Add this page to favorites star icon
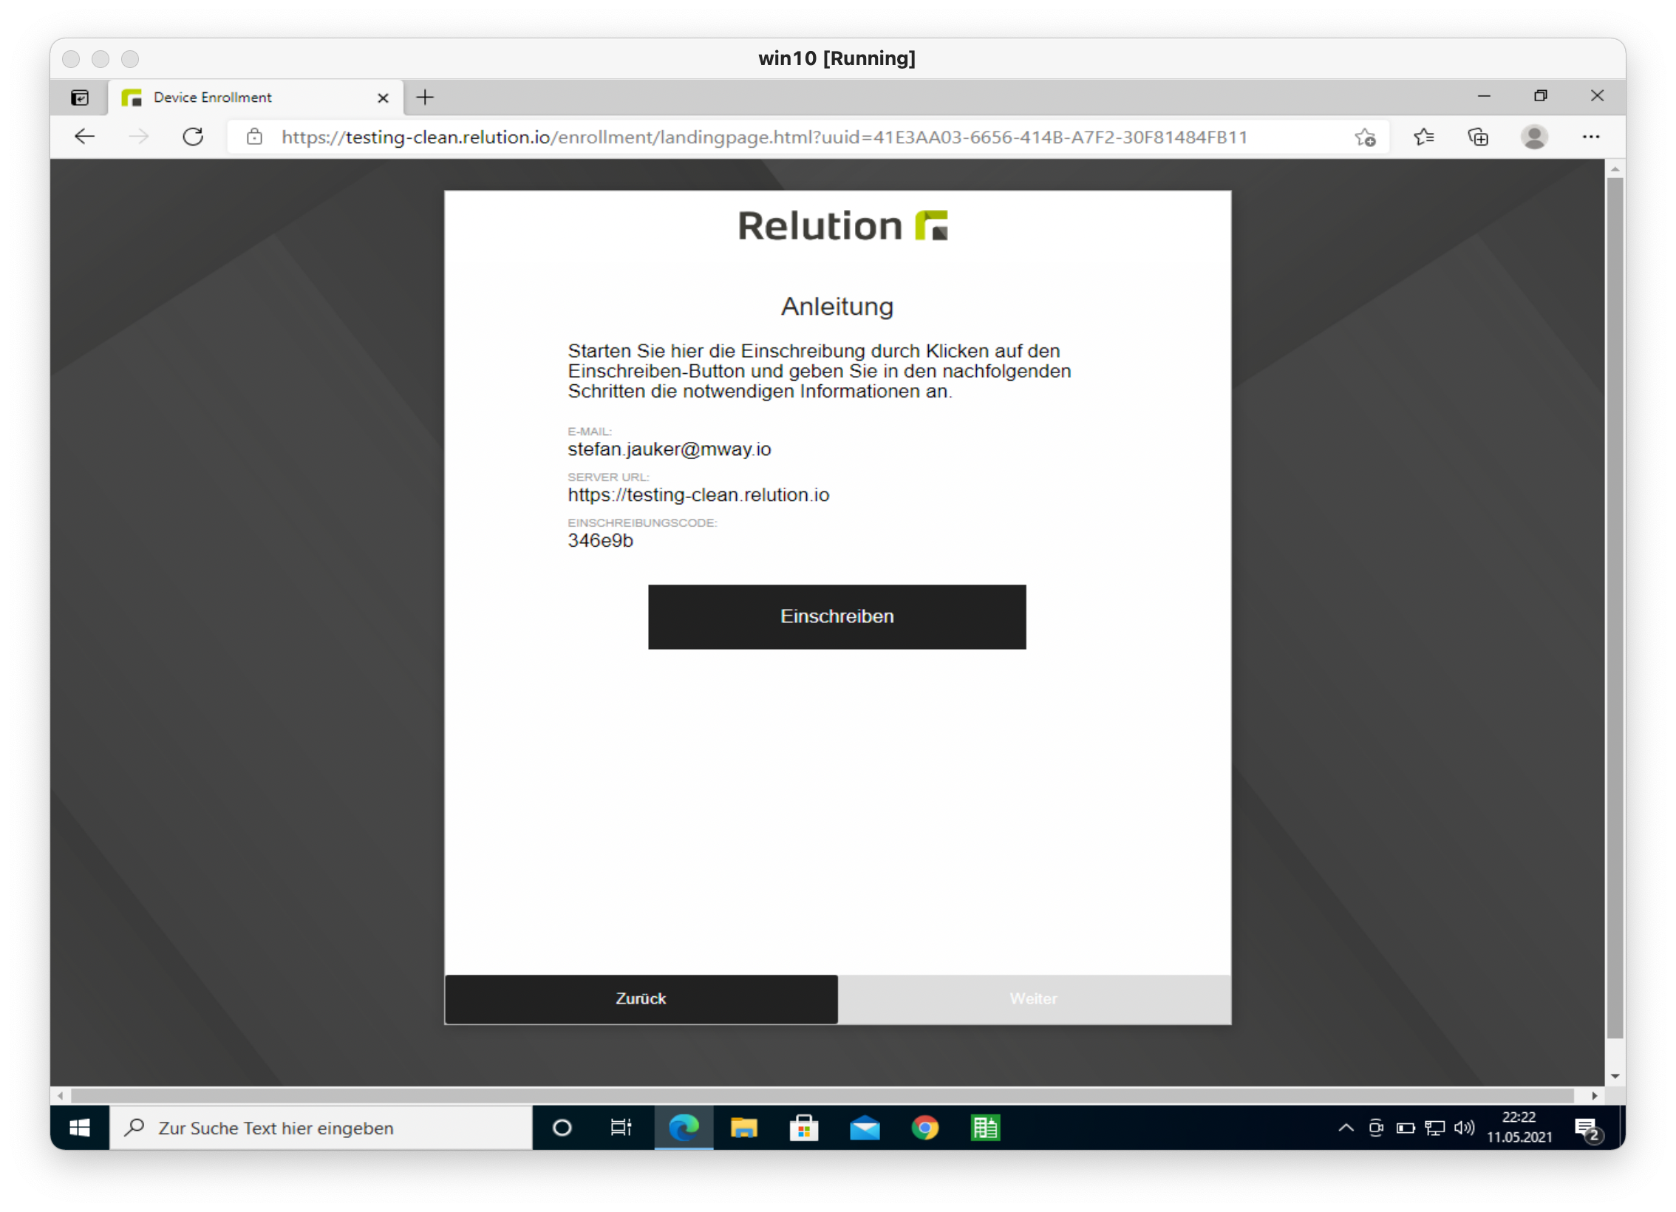 point(1365,137)
